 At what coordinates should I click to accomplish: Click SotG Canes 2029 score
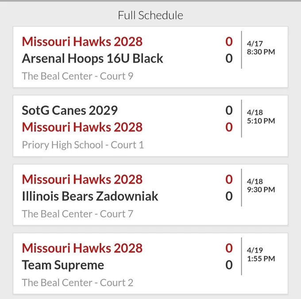click(x=229, y=110)
